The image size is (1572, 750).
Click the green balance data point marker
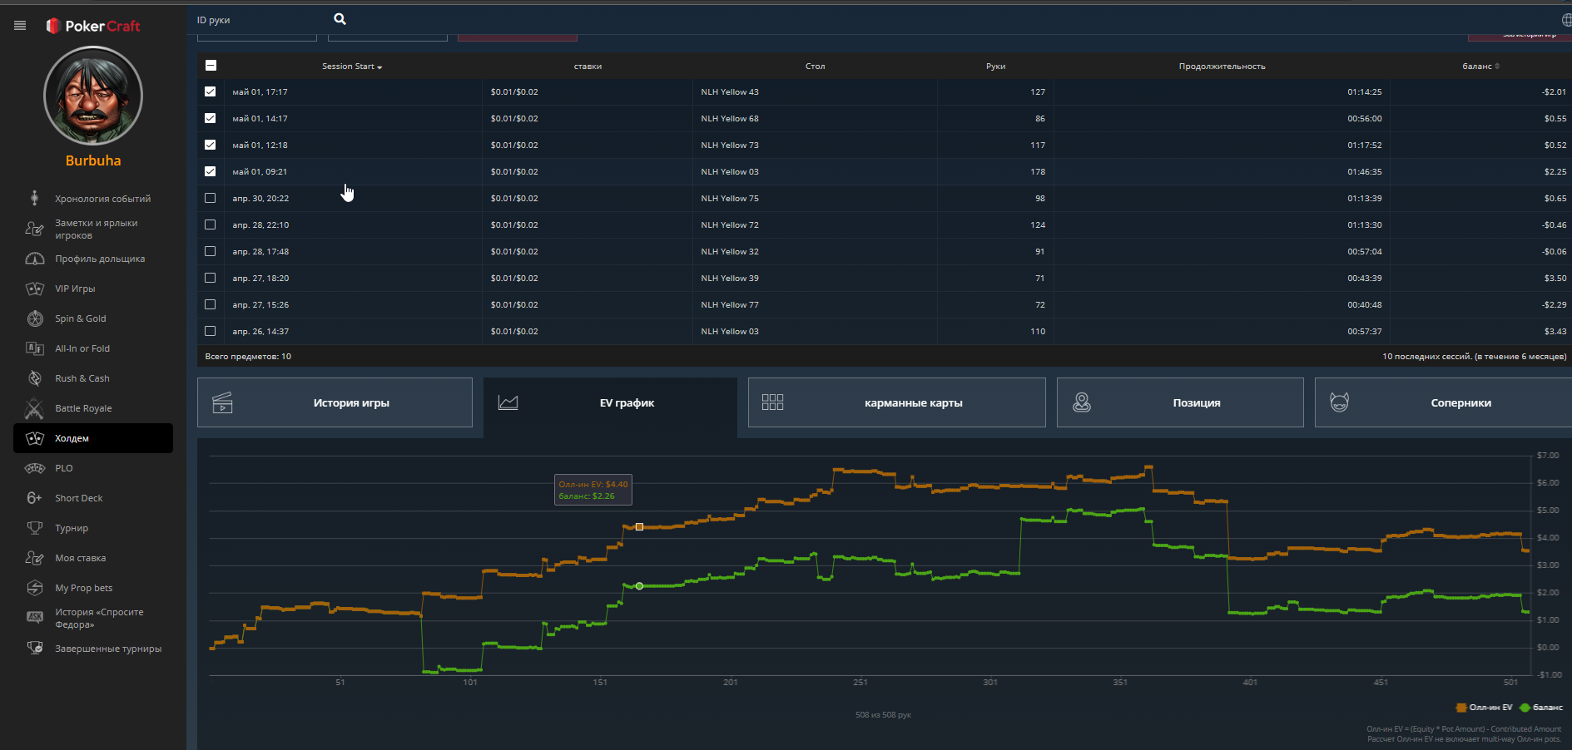pyautogui.click(x=639, y=586)
